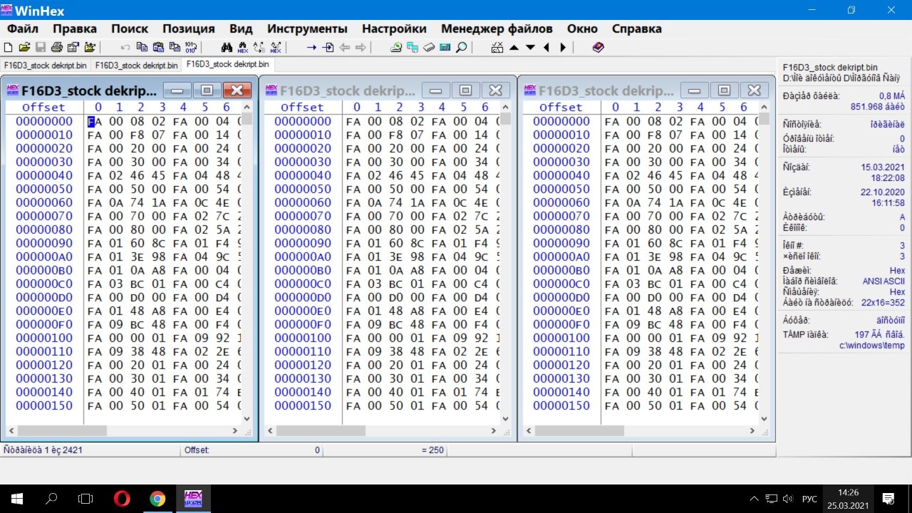Image resolution: width=912 pixels, height=513 pixels.
Task: Copy block using the copy icon
Action: pos(142,48)
